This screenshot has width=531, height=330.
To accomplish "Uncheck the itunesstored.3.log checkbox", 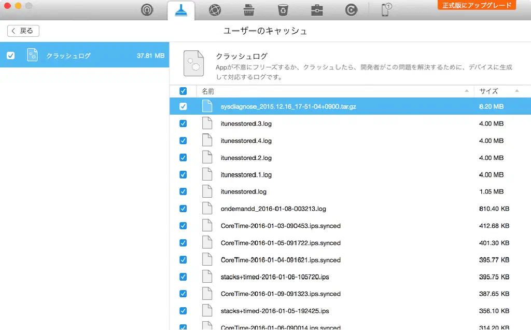I will point(183,124).
